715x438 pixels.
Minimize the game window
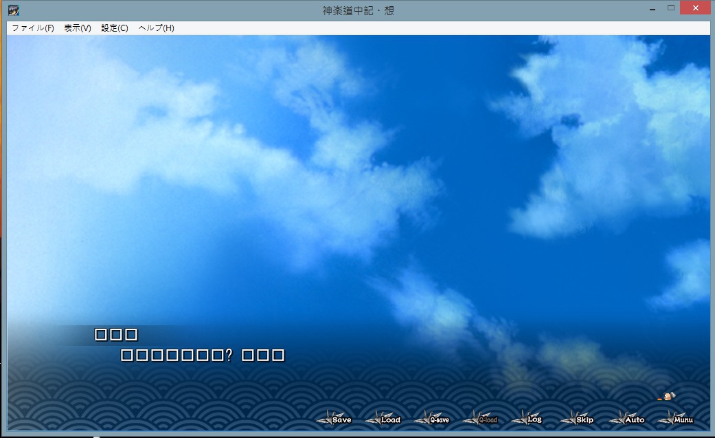click(x=652, y=9)
